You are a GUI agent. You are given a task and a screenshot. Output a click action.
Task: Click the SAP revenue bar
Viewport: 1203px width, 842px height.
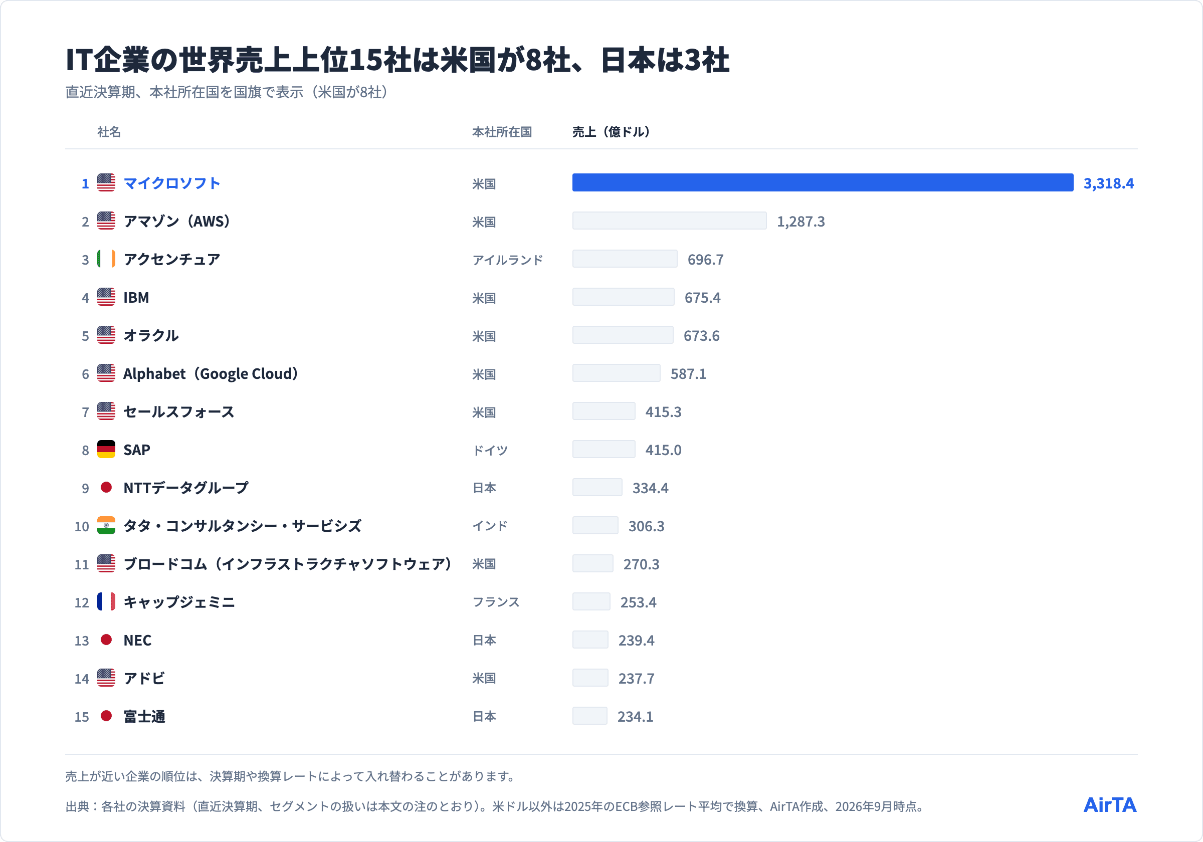604,449
